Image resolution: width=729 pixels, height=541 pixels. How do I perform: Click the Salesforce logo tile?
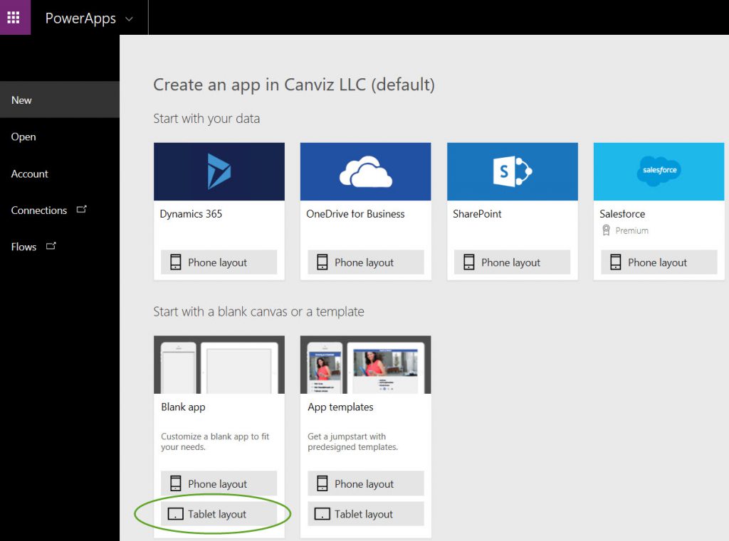(659, 171)
